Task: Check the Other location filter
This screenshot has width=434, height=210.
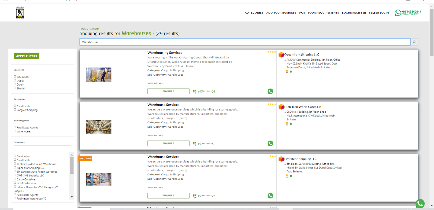Action: [x=15, y=84]
